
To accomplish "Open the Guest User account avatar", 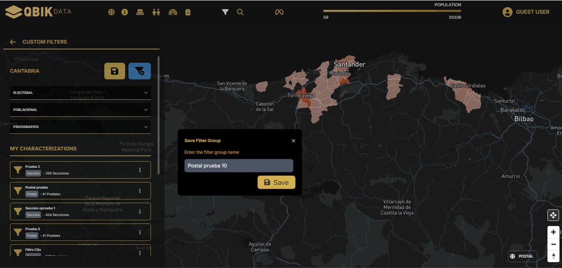I will [507, 12].
